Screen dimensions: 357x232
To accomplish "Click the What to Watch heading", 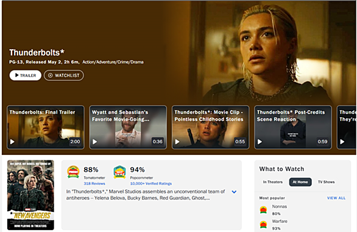I will click(281, 169).
